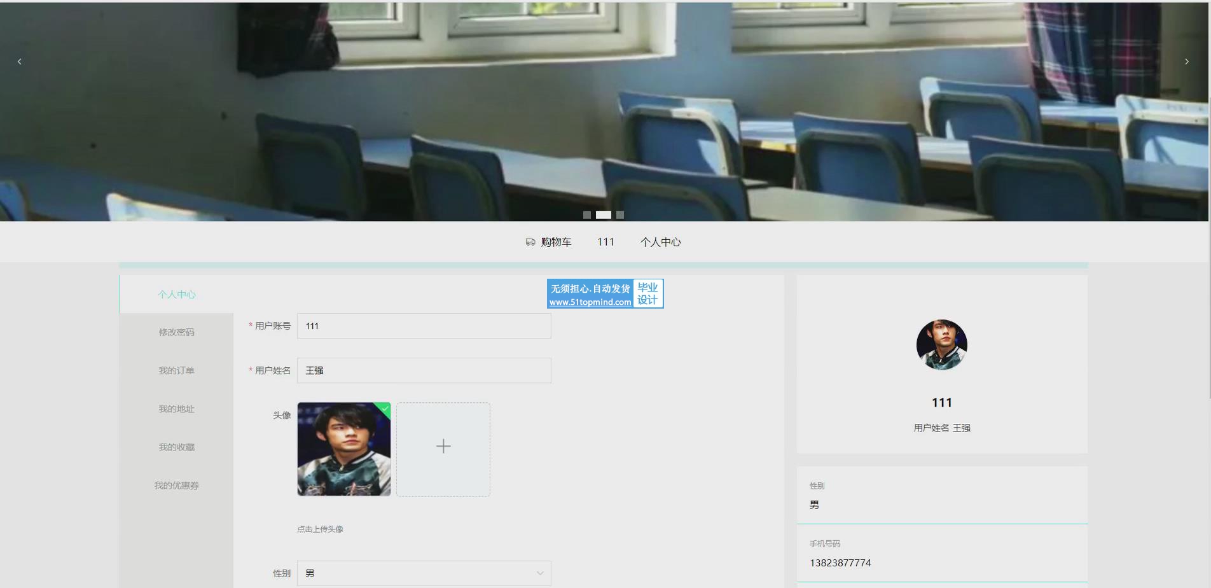Select the active middle carousel indicator
This screenshot has height=588, width=1211.
coord(604,215)
